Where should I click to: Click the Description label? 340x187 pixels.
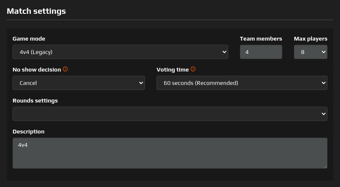[28, 131]
